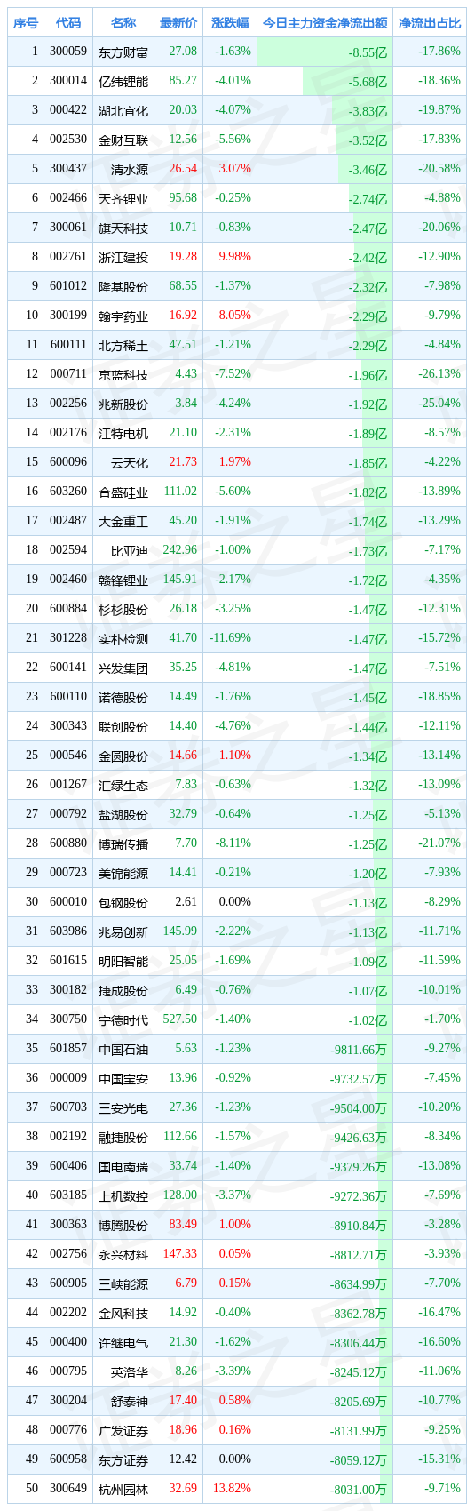The height and width of the screenshot is (1511, 467).
Task: Select stock name 杉杉股份
Action: point(123,610)
